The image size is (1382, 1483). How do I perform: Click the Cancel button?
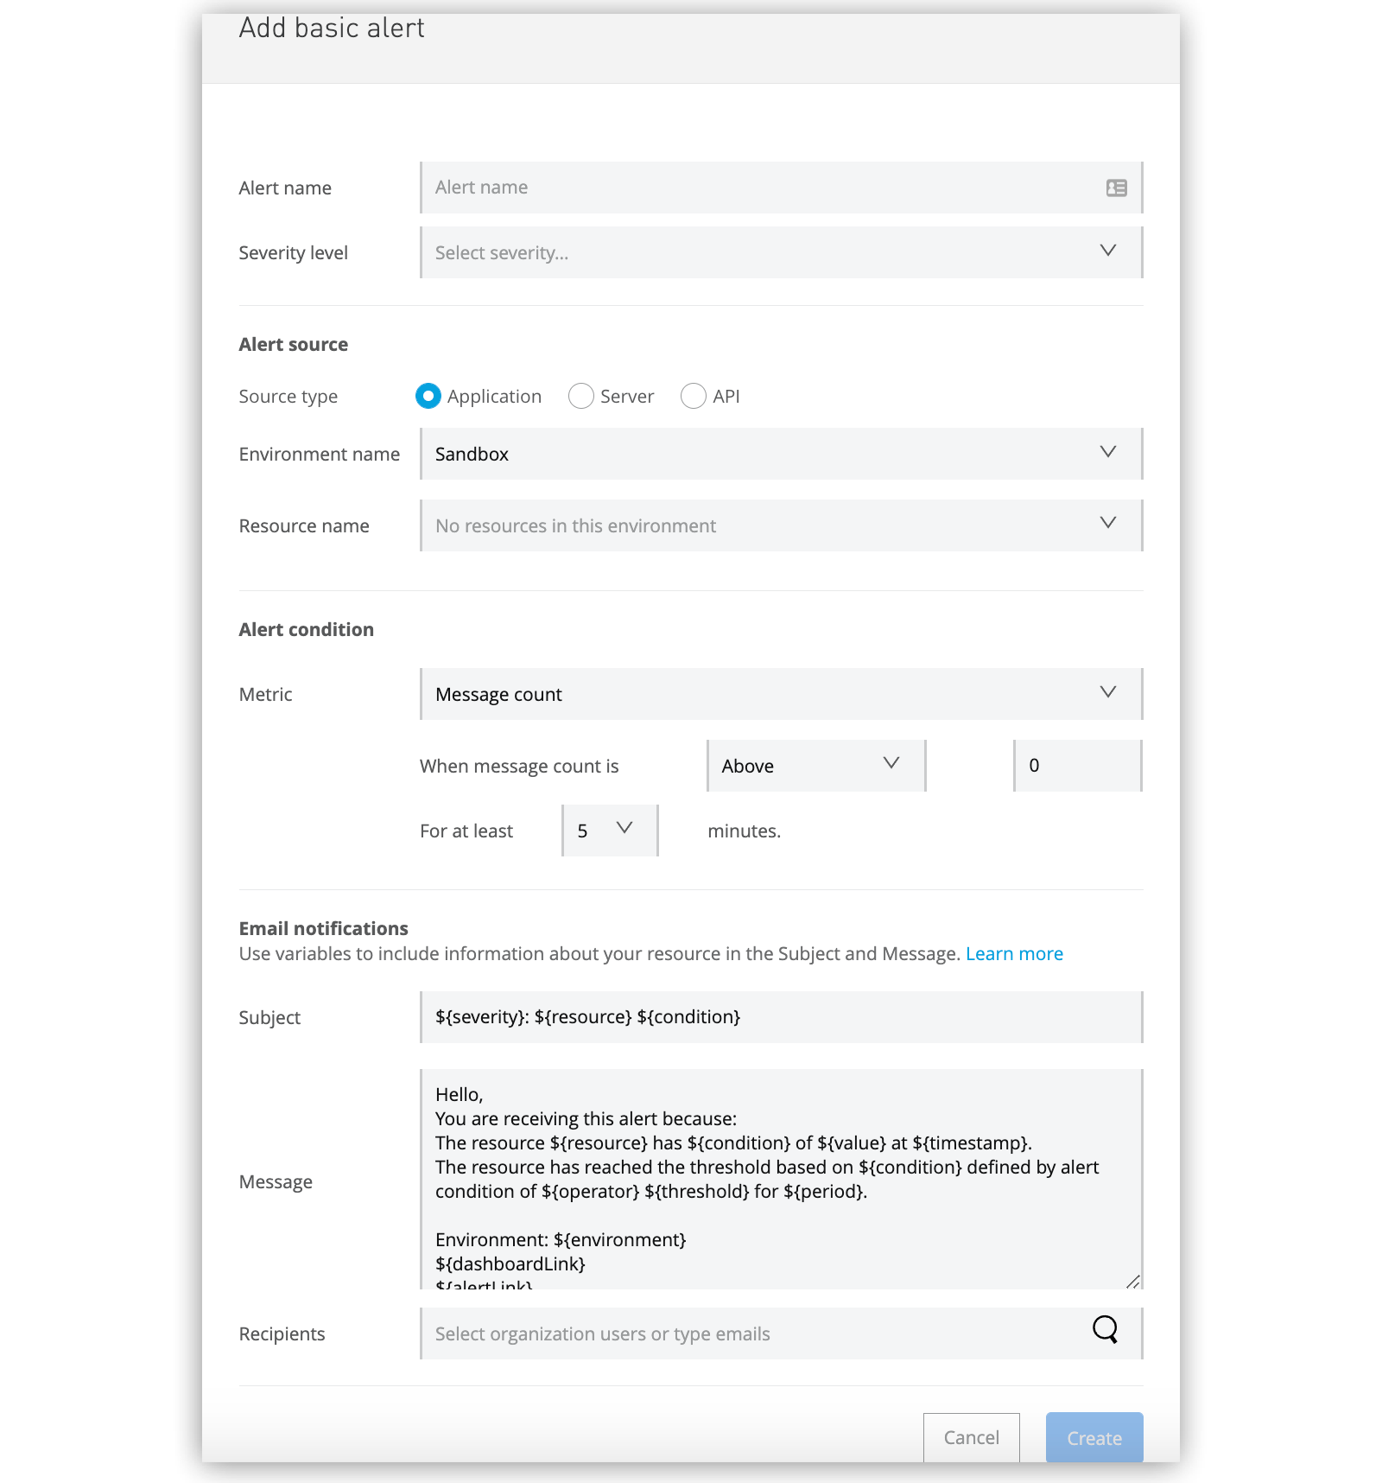click(972, 1438)
